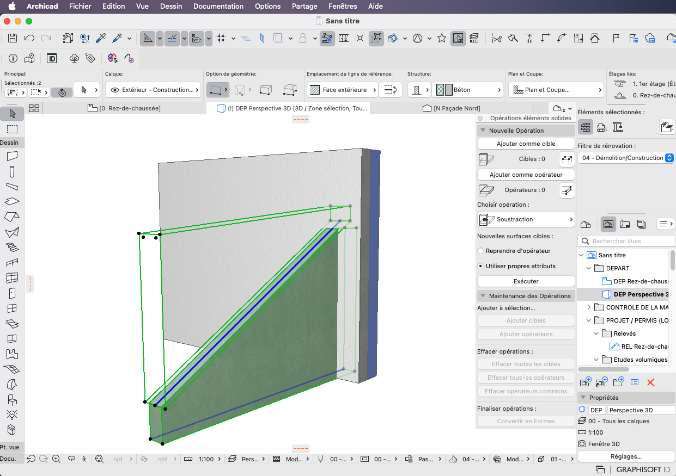Screen dimensions: 676x476
Task: Select the Arrow tool in the toolbox
Action: click(13, 114)
